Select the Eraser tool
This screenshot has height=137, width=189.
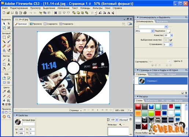point(9,46)
